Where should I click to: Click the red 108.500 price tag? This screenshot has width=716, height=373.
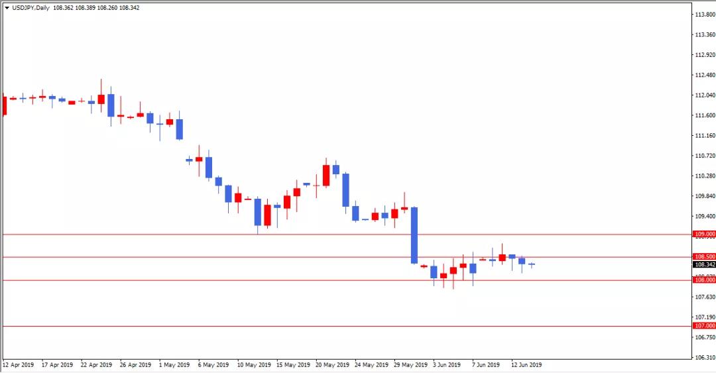[x=703, y=256]
